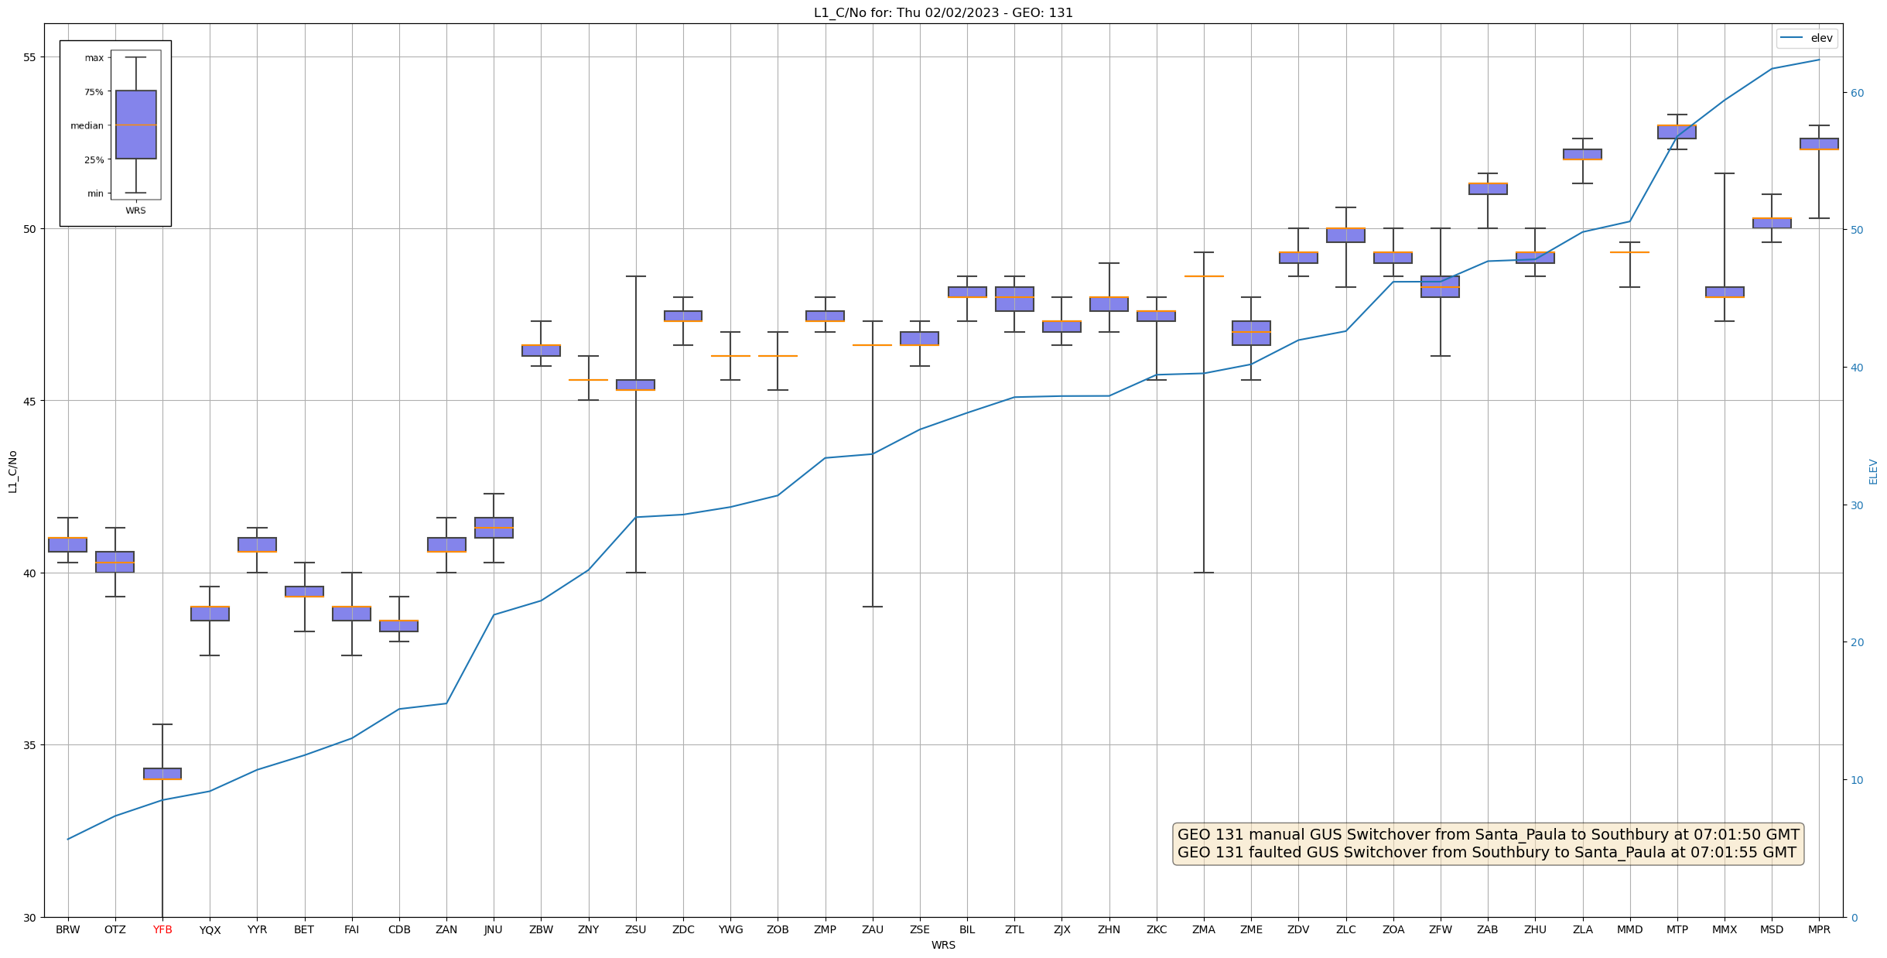Click the ZAB station label
Screen dimensions: 1887x958
1488,929
